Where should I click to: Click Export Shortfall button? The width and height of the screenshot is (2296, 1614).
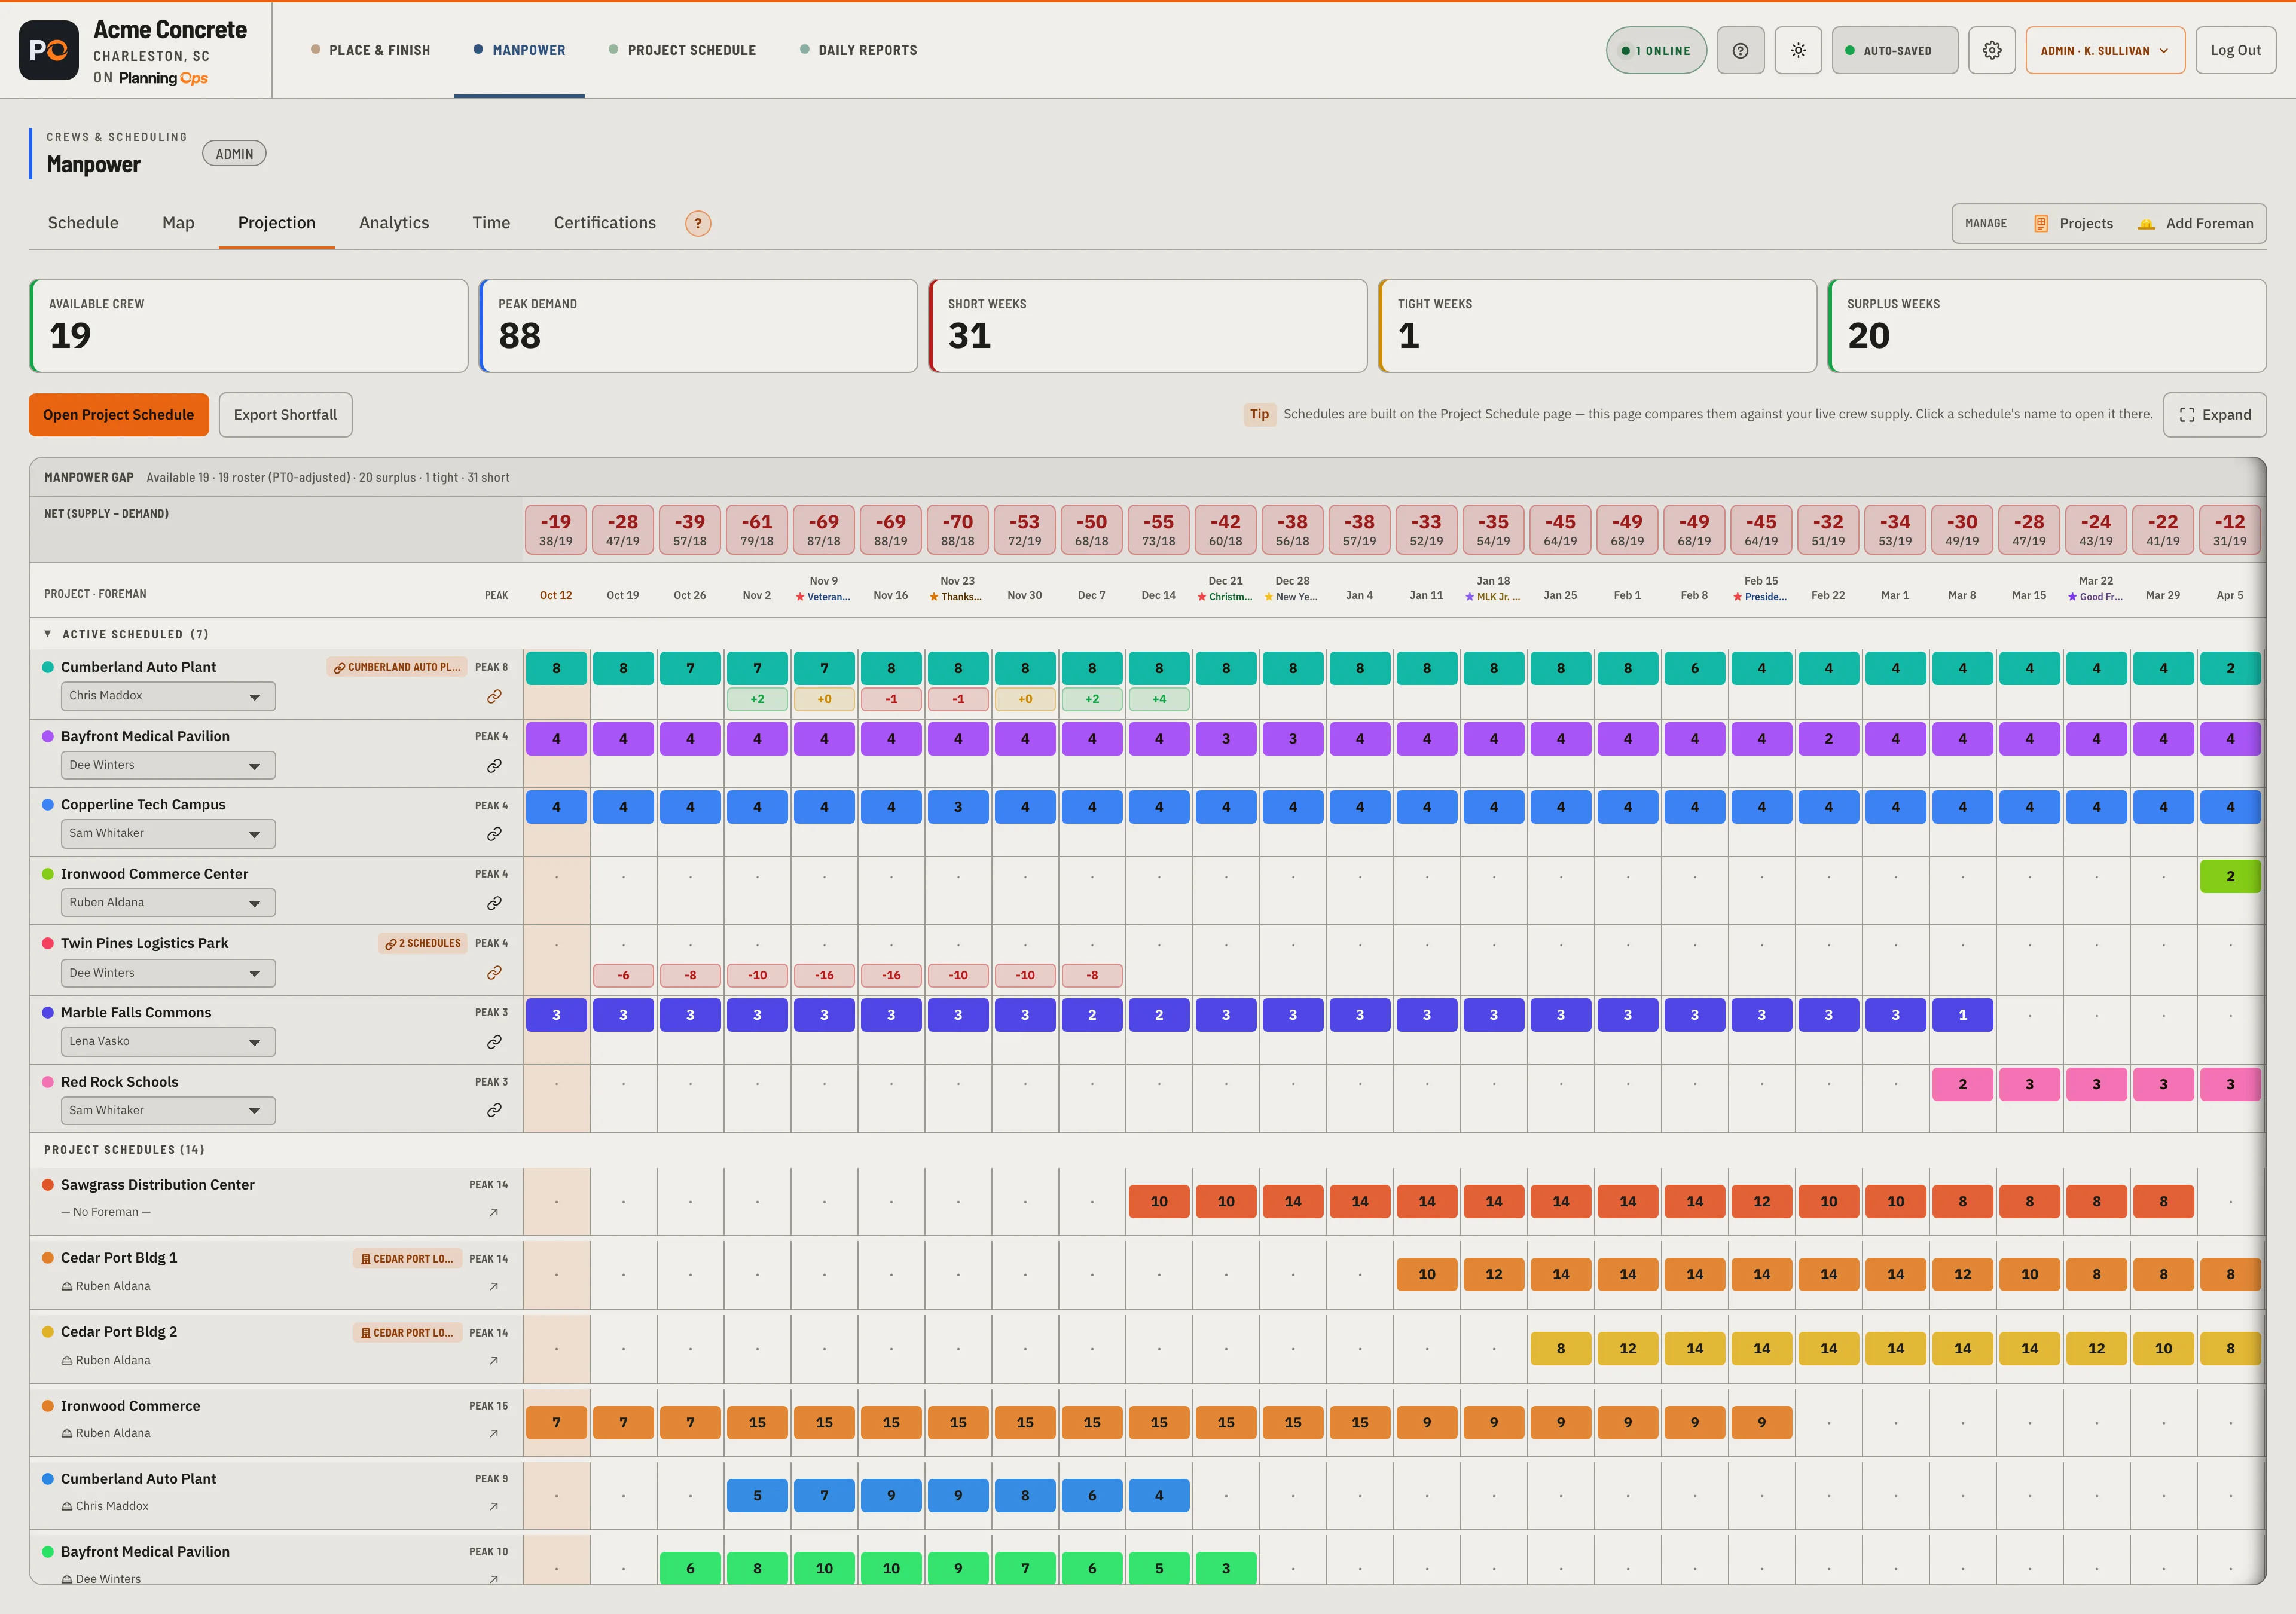tap(285, 415)
